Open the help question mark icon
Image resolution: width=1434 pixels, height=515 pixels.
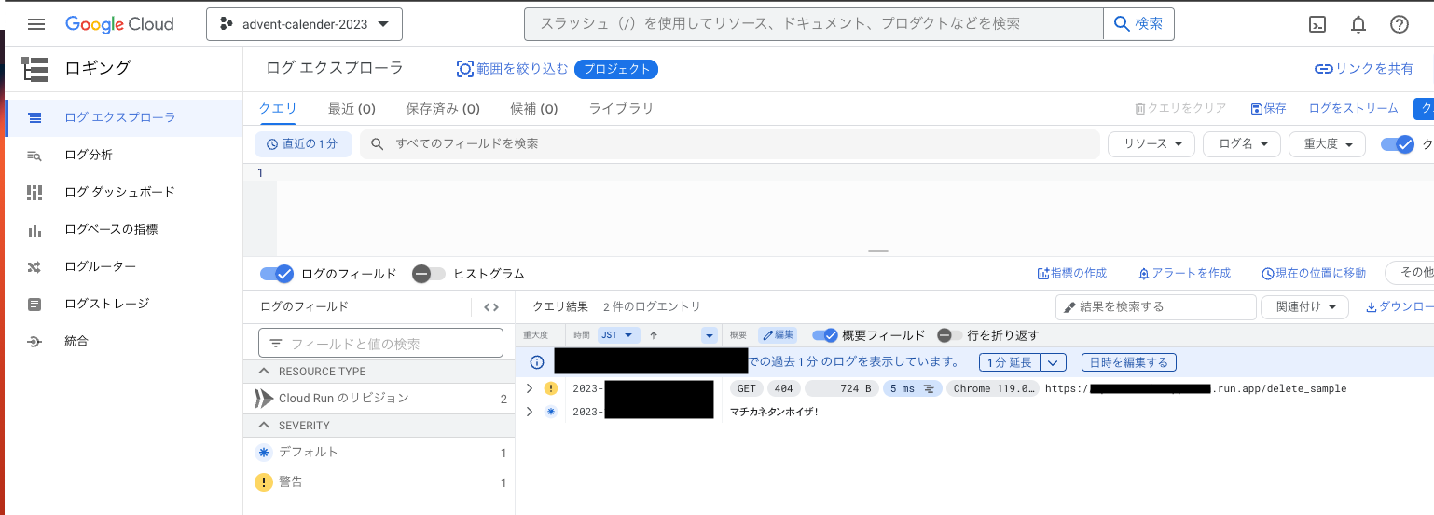pos(1400,25)
